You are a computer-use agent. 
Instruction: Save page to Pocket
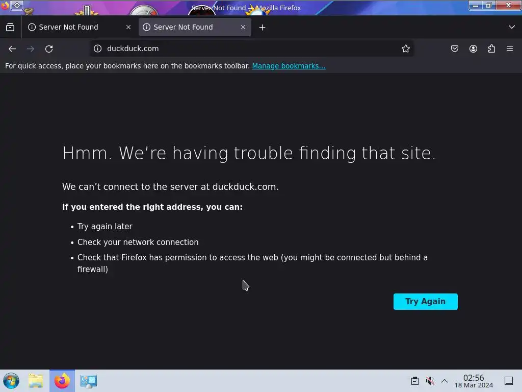coord(454,48)
